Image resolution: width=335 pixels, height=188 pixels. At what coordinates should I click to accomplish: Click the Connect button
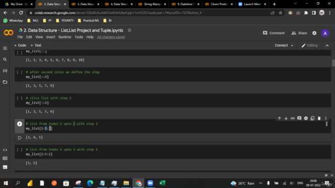pyautogui.click(x=281, y=45)
